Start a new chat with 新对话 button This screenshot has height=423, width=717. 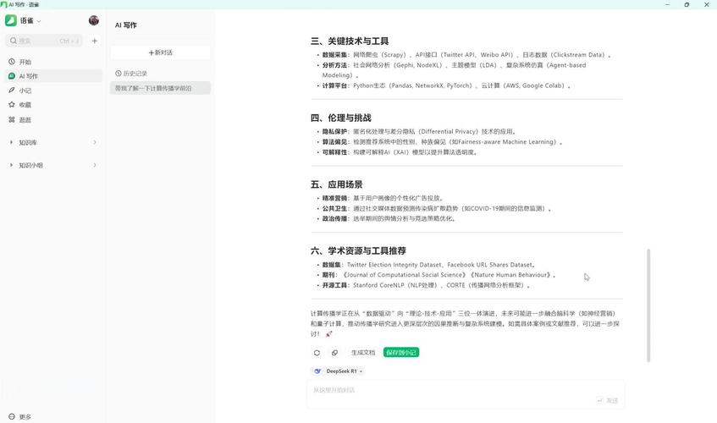click(x=160, y=52)
